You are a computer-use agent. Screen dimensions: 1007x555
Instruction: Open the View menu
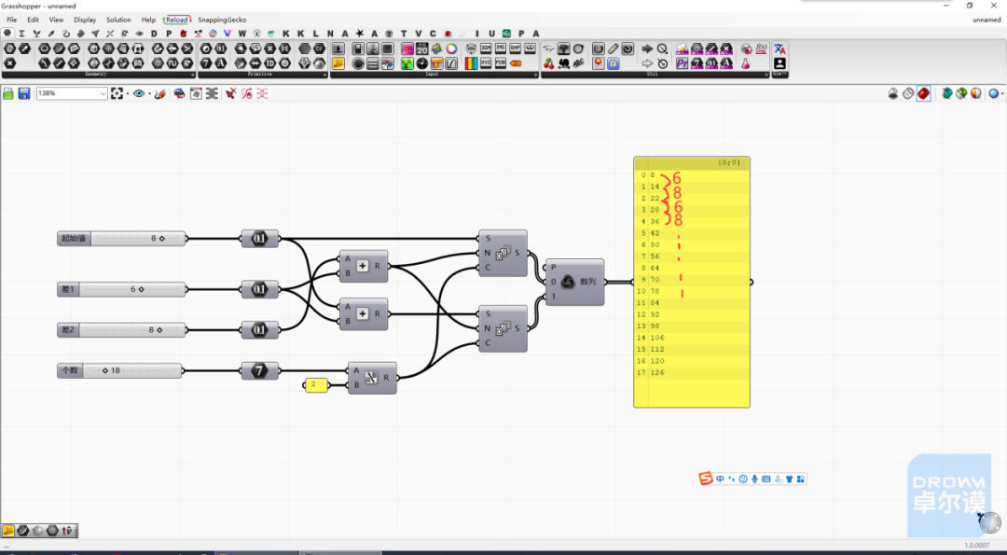[56, 20]
